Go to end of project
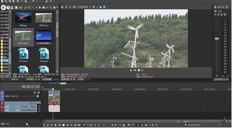The image size is (232, 128). 71,125
